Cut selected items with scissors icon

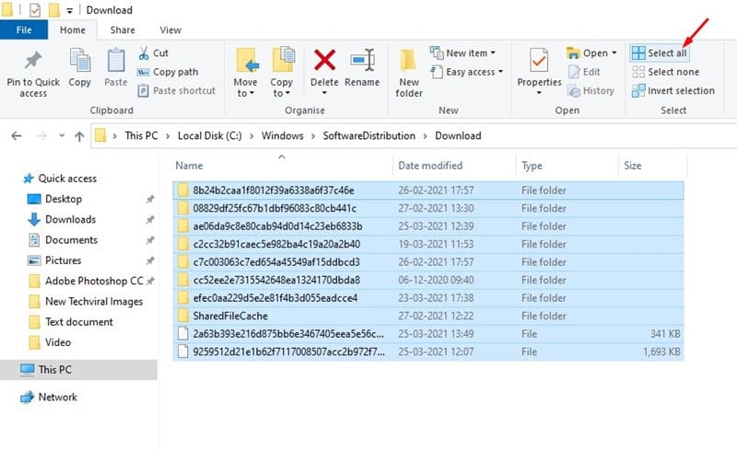pos(154,53)
